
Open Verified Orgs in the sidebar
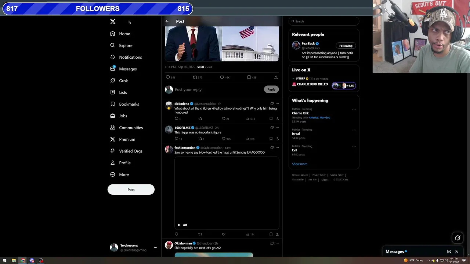coord(126,151)
